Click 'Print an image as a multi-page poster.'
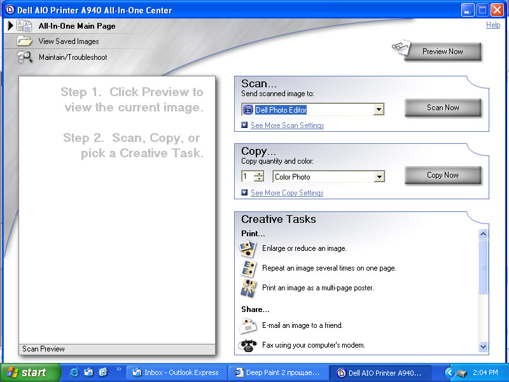 click(x=317, y=288)
